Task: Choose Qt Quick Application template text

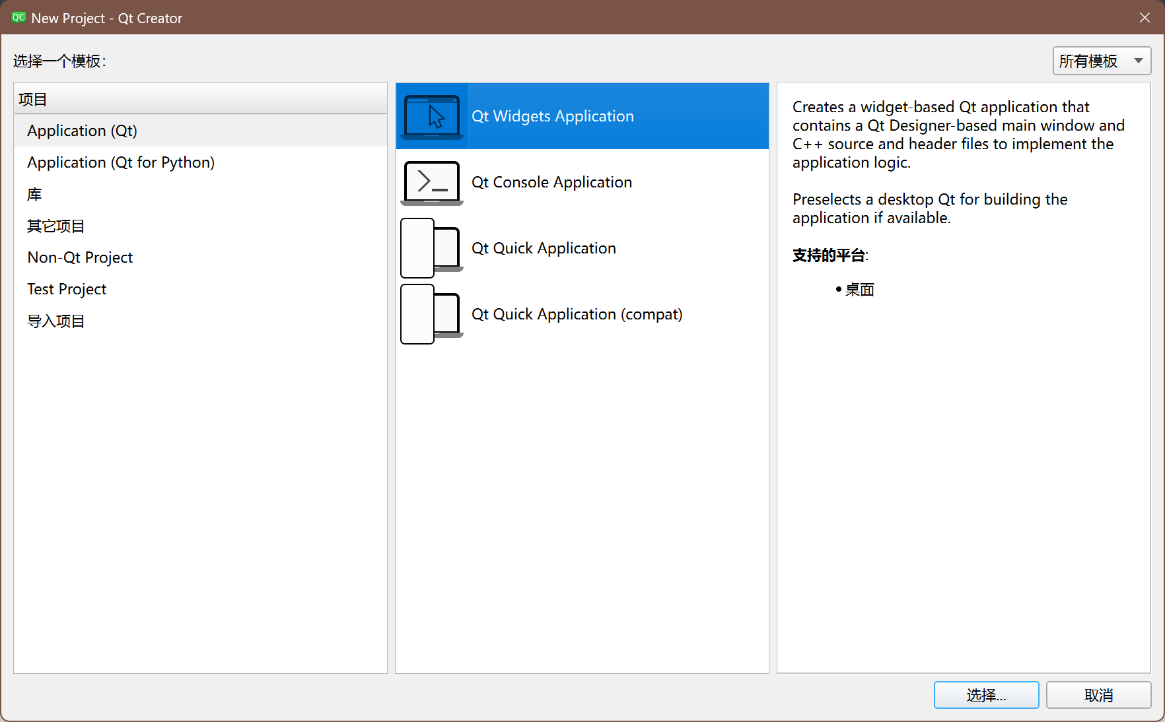Action: click(544, 248)
